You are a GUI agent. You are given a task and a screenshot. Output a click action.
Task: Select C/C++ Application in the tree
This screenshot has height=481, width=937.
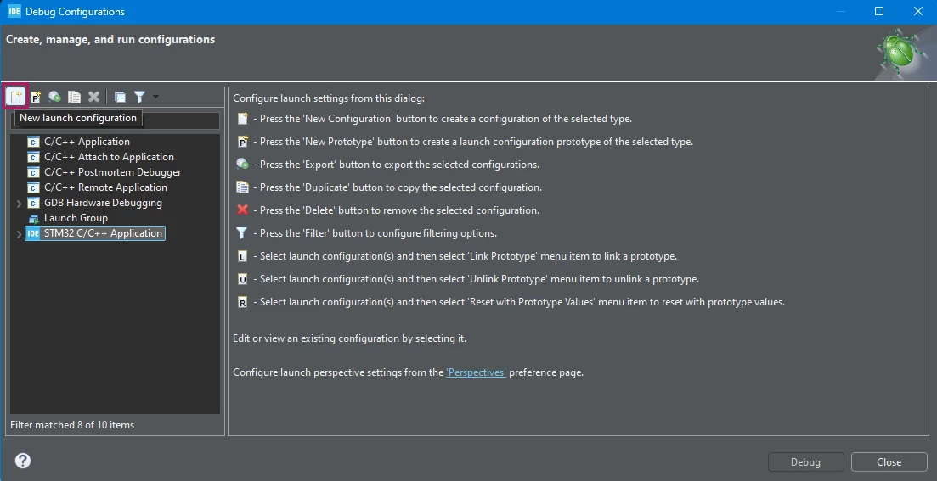pos(87,142)
